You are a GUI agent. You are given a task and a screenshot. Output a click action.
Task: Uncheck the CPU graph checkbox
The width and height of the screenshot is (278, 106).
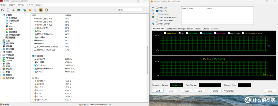(x=180, y=33)
